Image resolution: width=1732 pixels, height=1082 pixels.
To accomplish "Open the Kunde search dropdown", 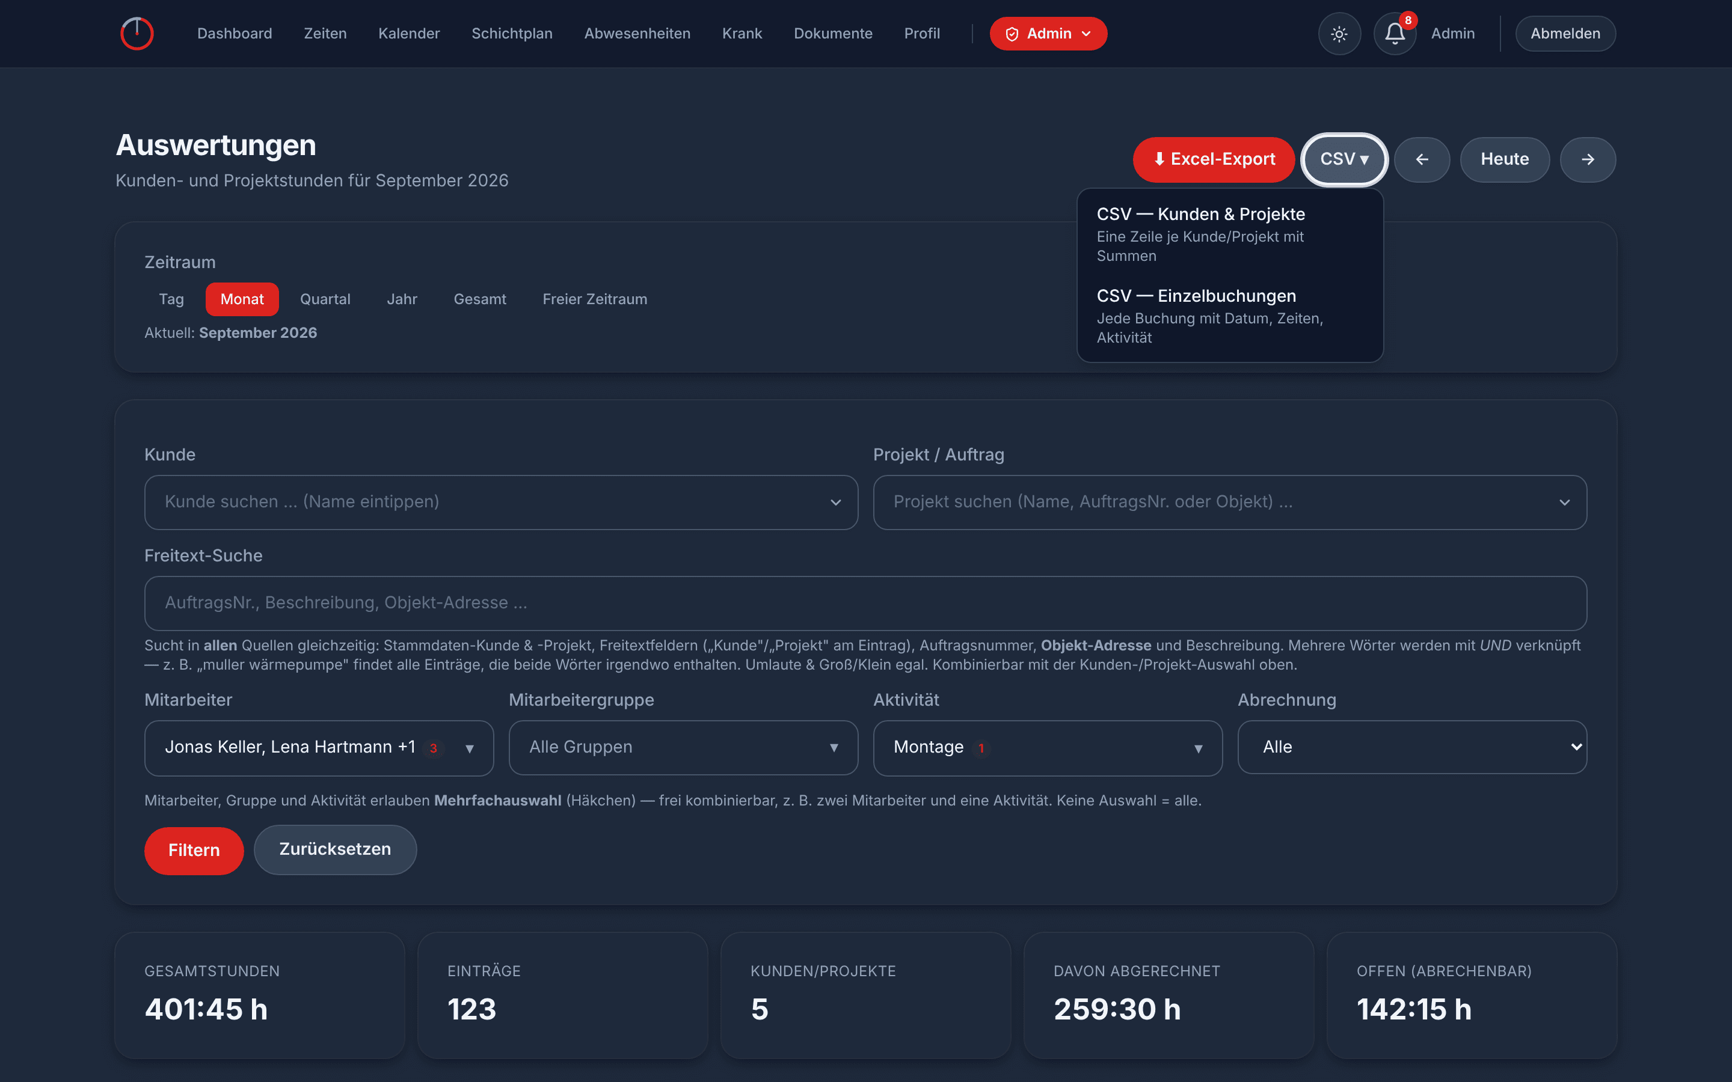I will [x=501, y=503].
